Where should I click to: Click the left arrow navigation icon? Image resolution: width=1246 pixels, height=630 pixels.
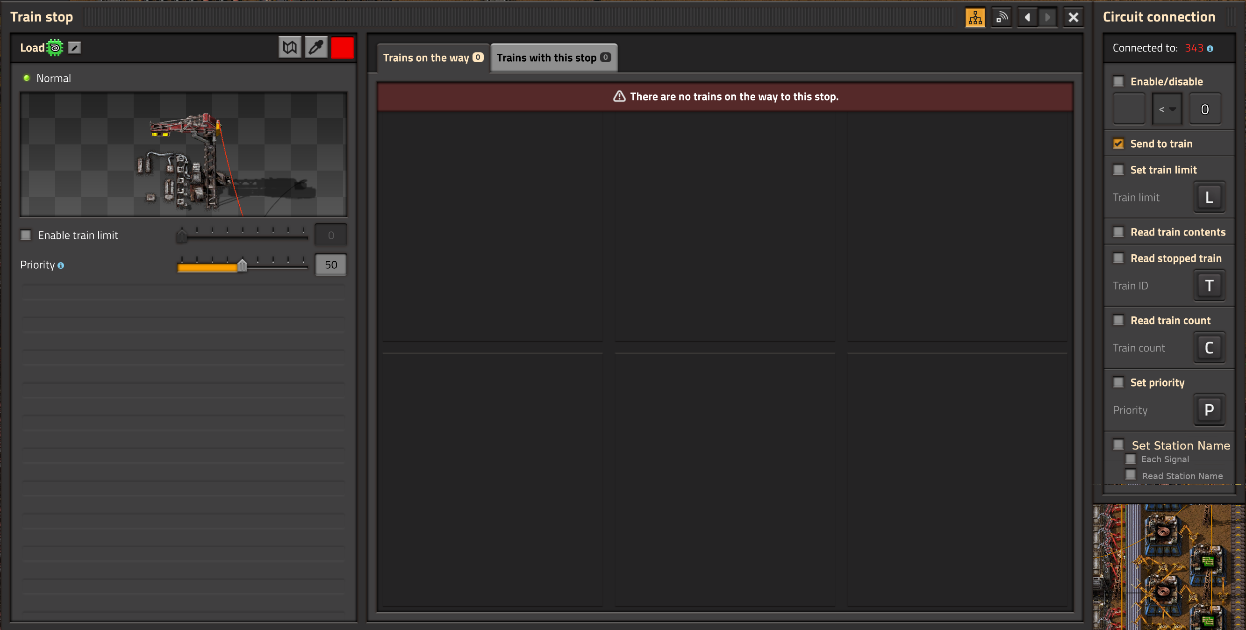pyautogui.click(x=1027, y=17)
